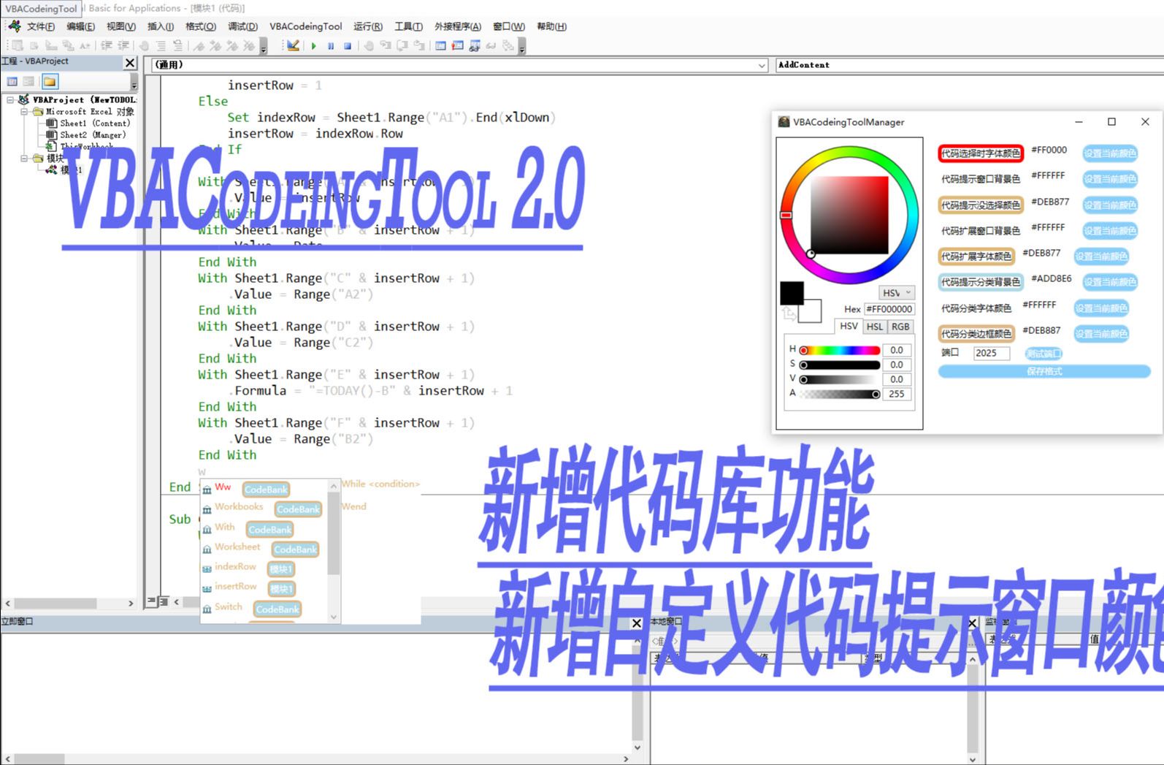Click View Code icon in project panel
Viewport: 1164px width, 765px height.
click(12, 82)
